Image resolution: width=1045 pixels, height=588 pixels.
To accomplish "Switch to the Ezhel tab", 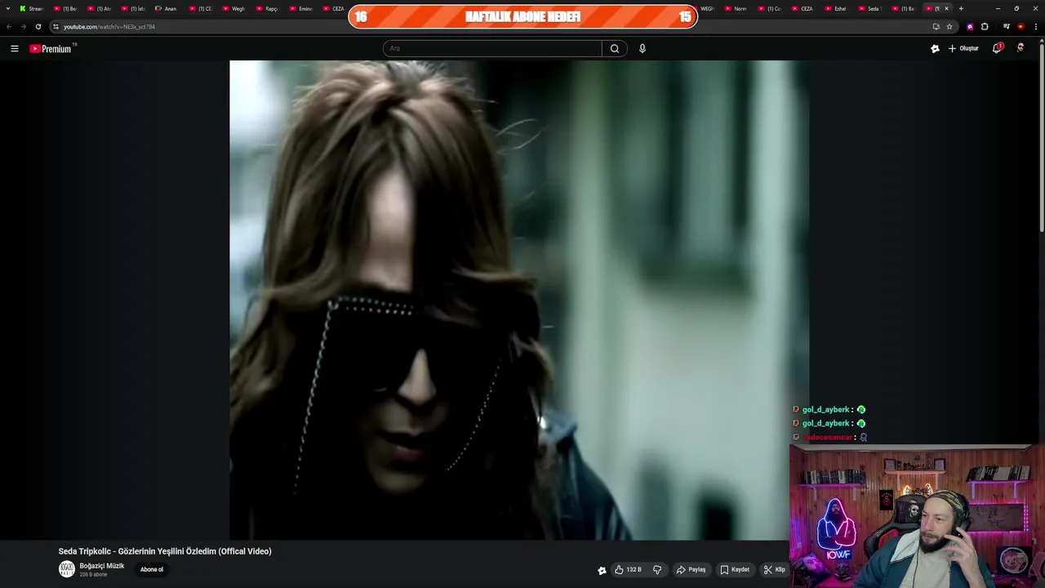I will (835, 8).
